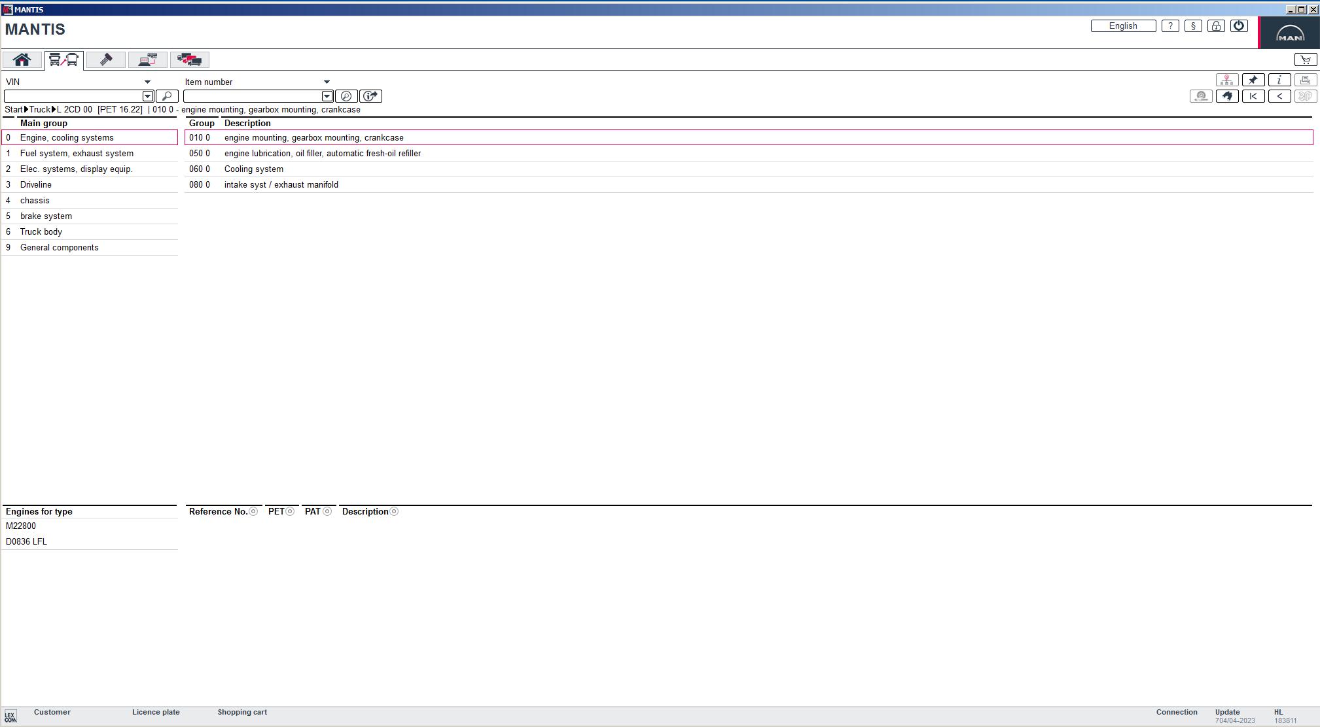
Task: Select the laptop diagnostics toolbar icon
Action: click(x=148, y=59)
